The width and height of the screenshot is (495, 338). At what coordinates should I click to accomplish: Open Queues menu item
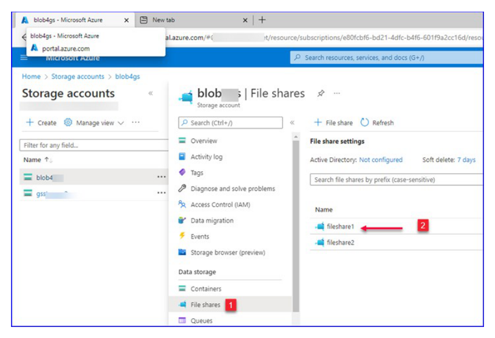click(201, 321)
